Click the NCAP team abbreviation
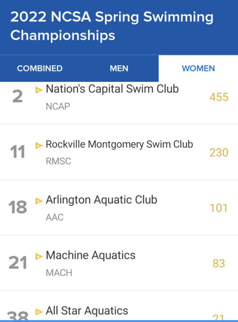Viewport: 238px width, 322px height. pyautogui.click(x=58, y=106)
